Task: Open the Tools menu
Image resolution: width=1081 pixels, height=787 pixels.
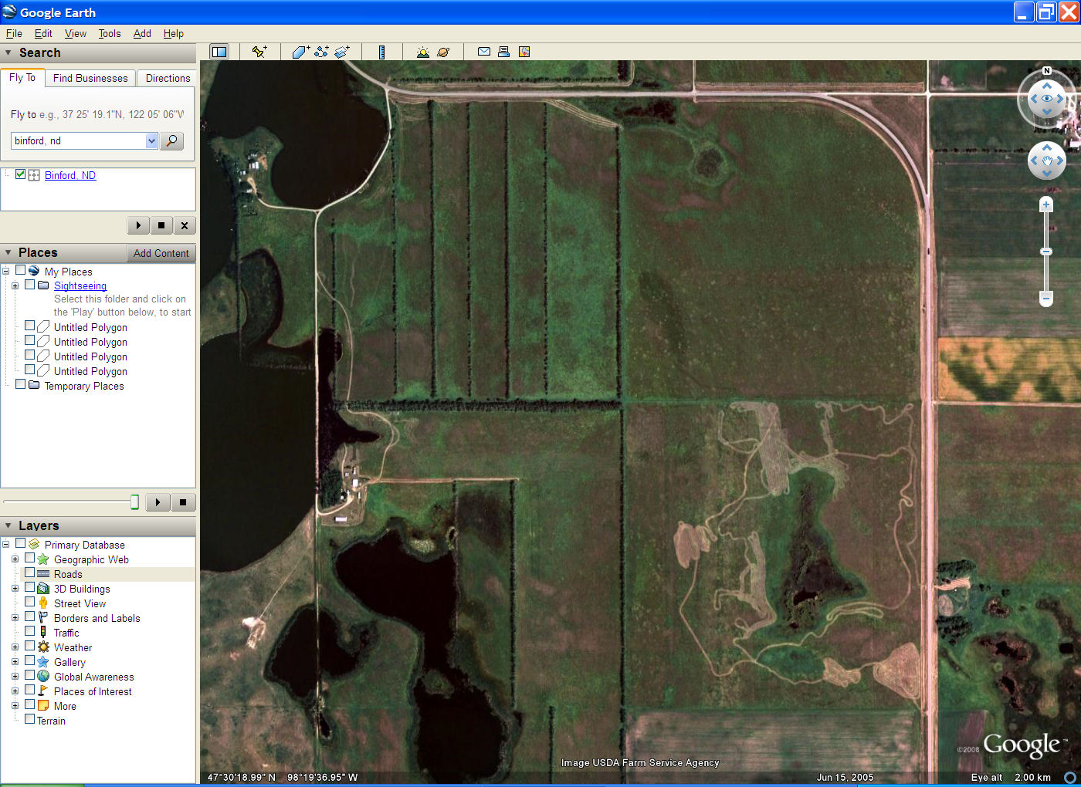Action: pos(110,33)
